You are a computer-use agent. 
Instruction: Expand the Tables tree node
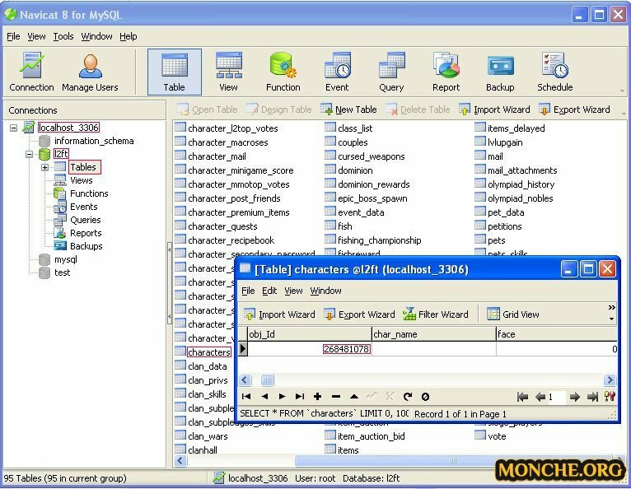[45, 168]
